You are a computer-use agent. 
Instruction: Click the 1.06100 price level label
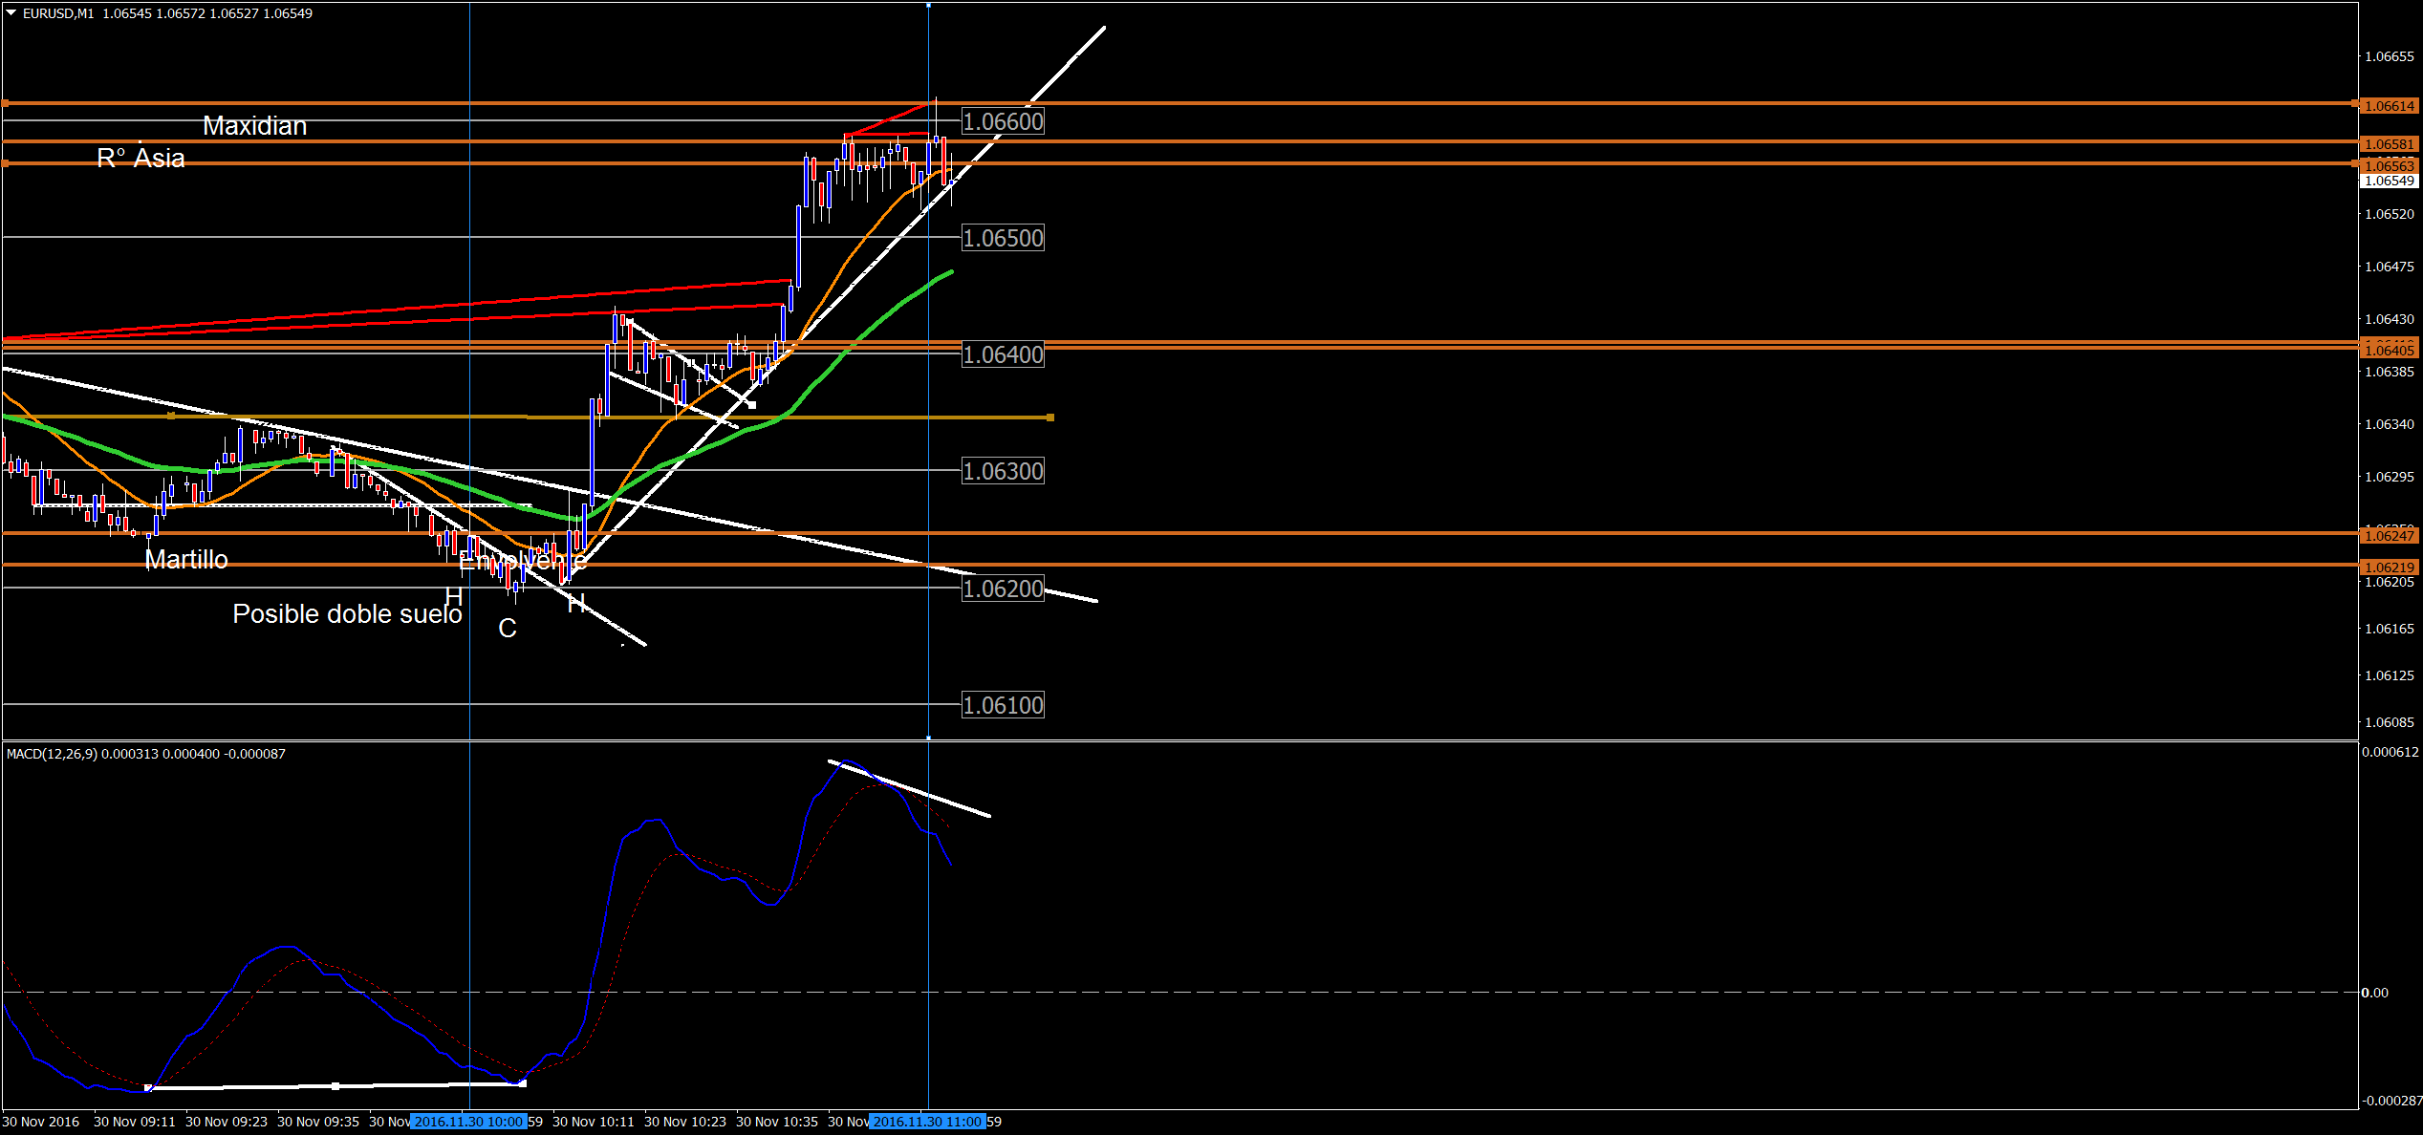(x=1003, y=706)
